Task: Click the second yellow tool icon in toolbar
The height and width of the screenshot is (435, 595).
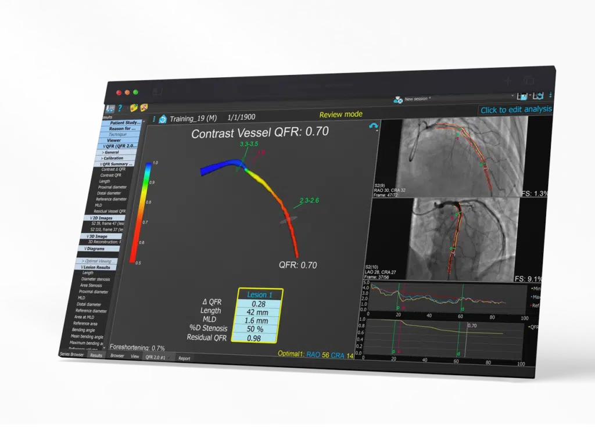Action: coord(144,107)
